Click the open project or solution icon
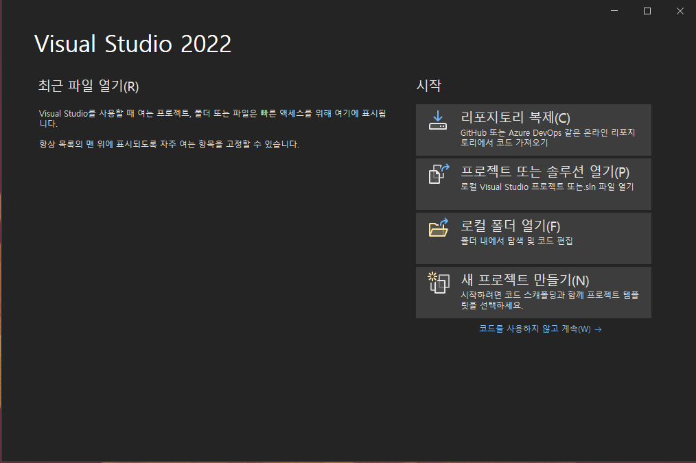Viewport: 696px width, 463px height. click(x=439, y=174)
